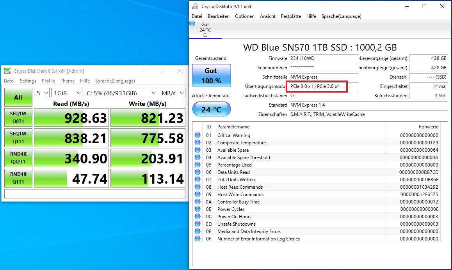The height and width of the screenshot is (270, 452).
Task: Click the status icon for Available Spare Threshold row
Action: [x=198, y=157]
